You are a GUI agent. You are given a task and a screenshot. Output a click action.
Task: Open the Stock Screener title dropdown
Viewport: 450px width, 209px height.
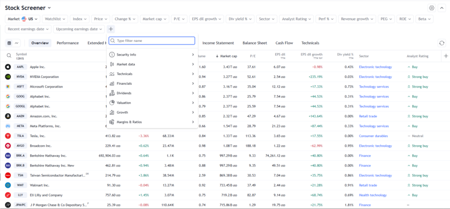(x=28, y=8)
